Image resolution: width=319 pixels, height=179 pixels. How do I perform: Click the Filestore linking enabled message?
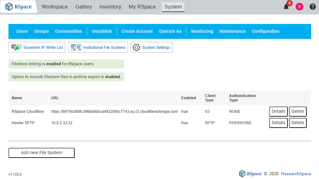[66, 64]
